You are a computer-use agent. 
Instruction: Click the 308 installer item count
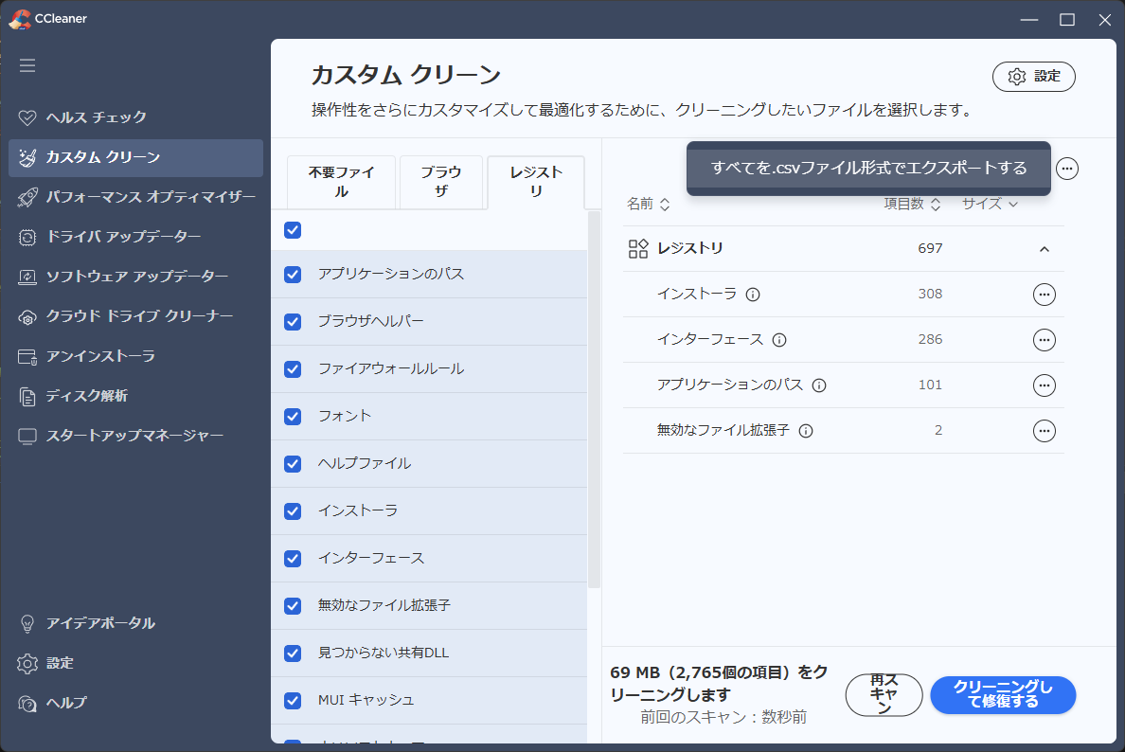click(x=930, y=295)
